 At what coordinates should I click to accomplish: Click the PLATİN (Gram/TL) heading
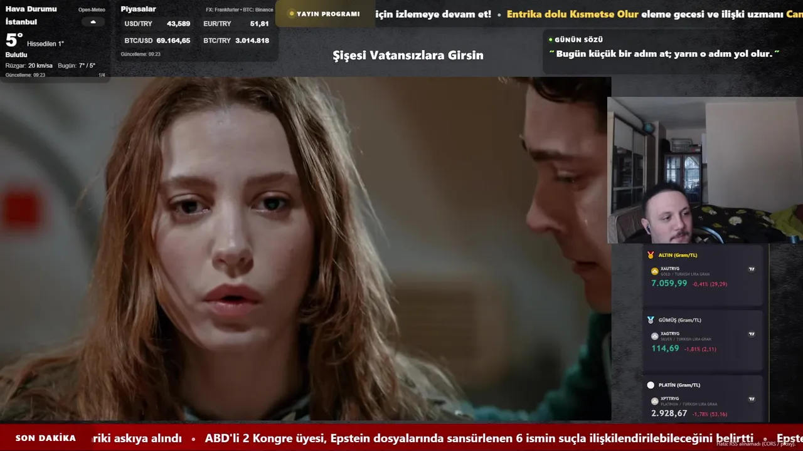point(679,385)
